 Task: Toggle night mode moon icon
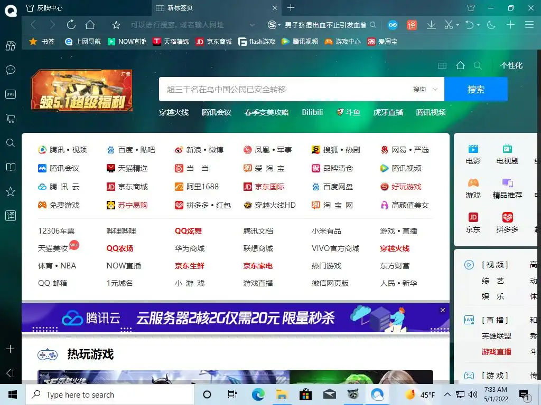pyautogui.click(x=491, y=25)
